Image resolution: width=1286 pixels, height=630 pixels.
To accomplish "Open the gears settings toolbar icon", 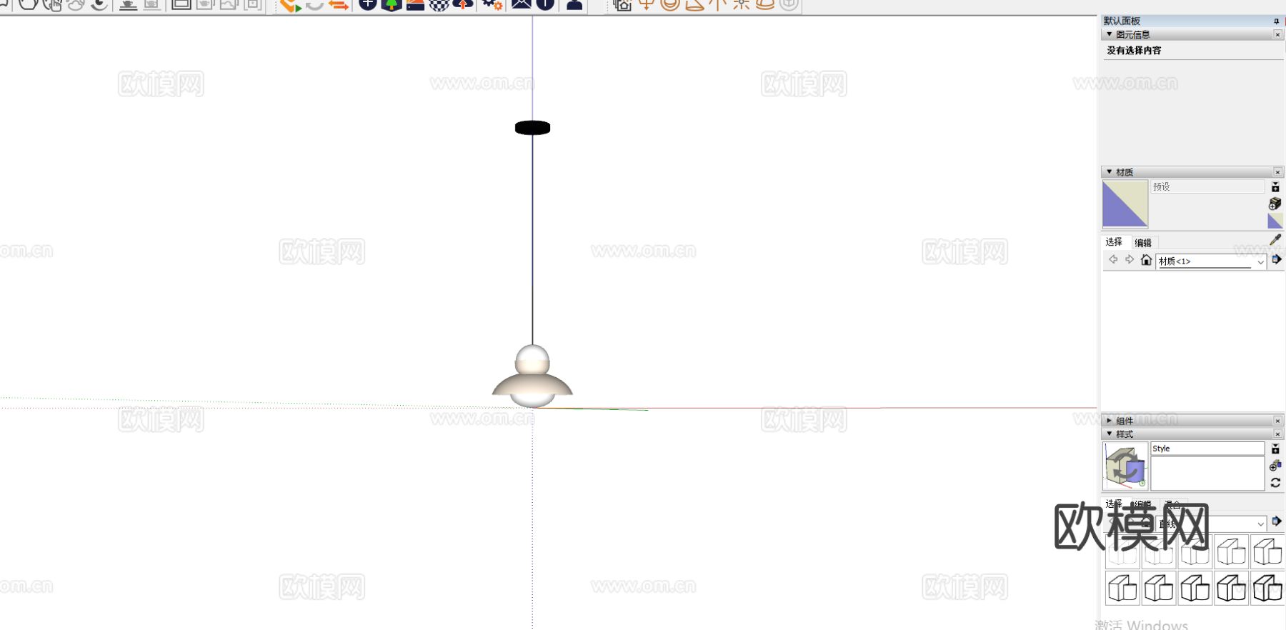I will 492,5.
